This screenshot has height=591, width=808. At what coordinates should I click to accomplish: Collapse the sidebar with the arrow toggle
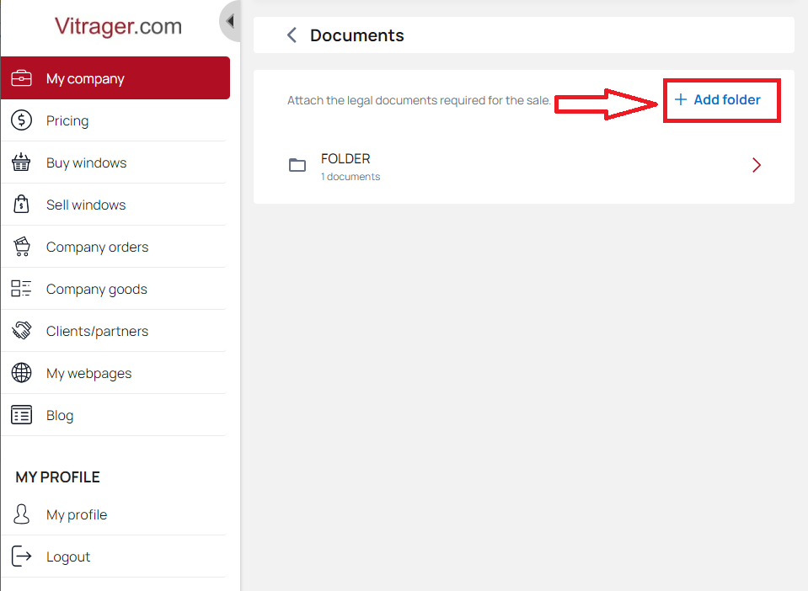(230, 21)
